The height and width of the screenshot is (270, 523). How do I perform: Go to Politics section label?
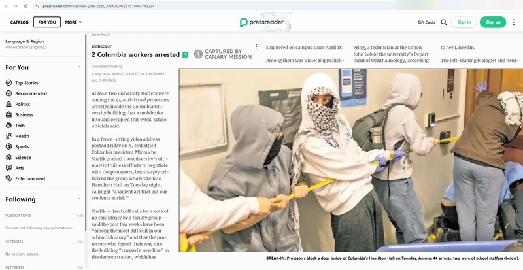[x=23, y=104]
